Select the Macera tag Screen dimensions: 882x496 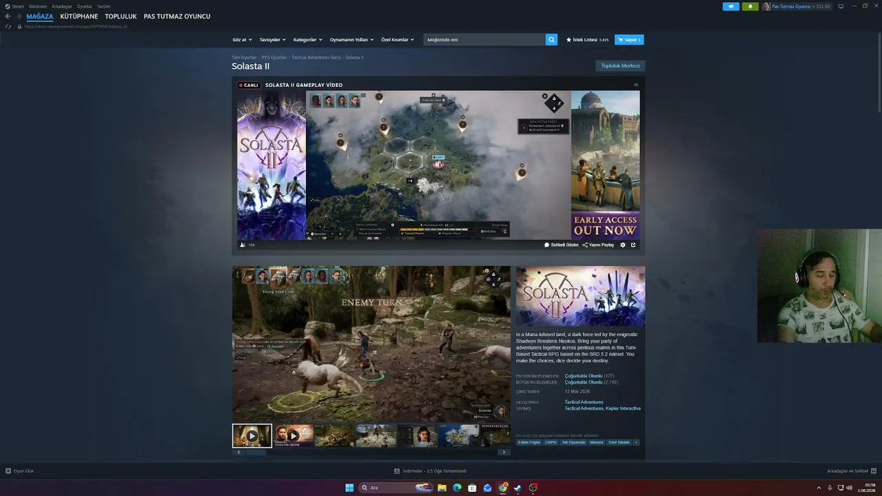(x=597, y=442)
